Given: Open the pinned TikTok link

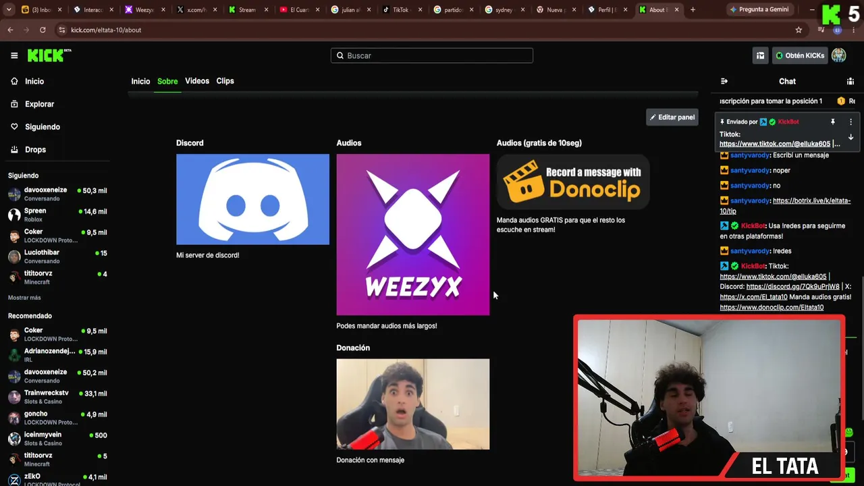Looking at the screenshot, I should [x=776, y=144].
